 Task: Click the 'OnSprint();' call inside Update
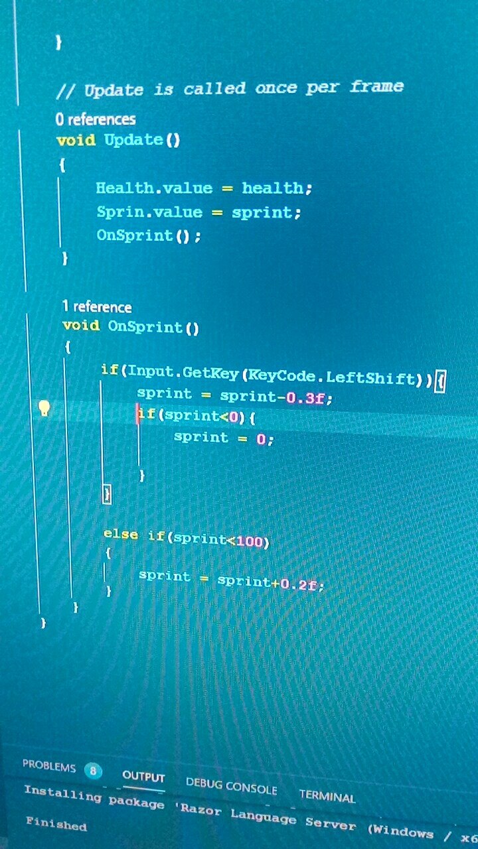click(x=149, y=235)
